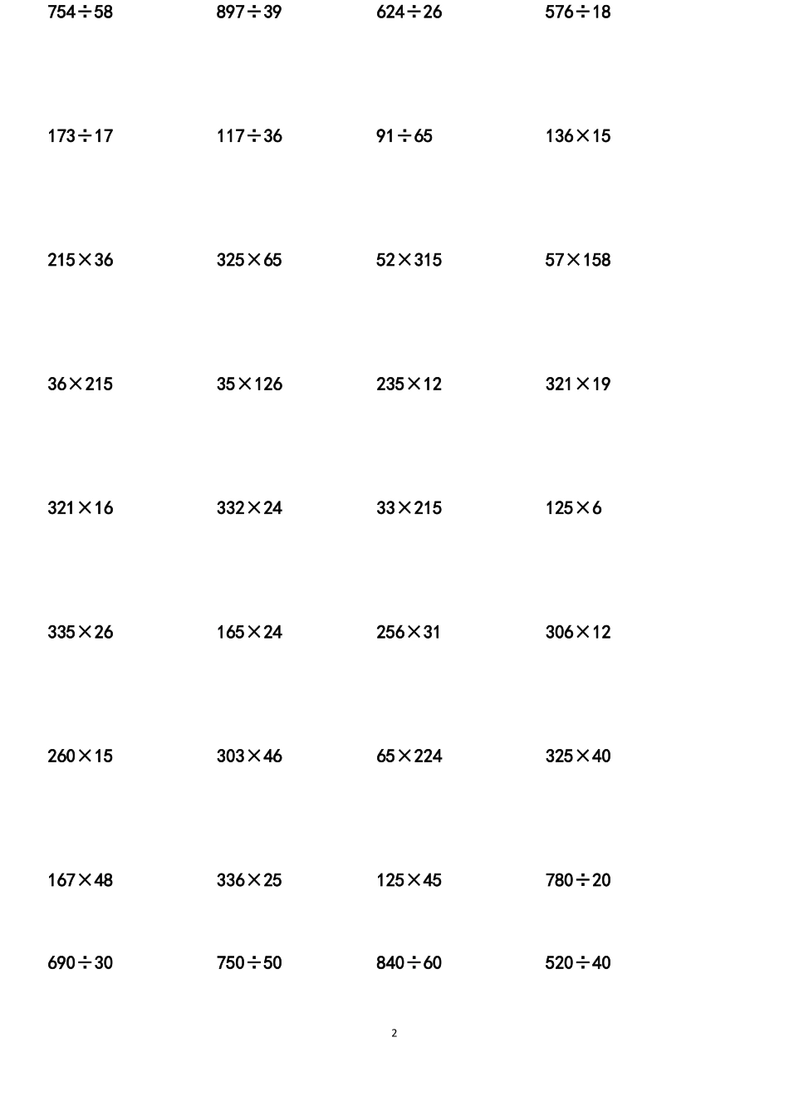The width and height of the screenshot is (789, 1116).
Task: Click the problem 754÷58
Action: pos(80,12)
